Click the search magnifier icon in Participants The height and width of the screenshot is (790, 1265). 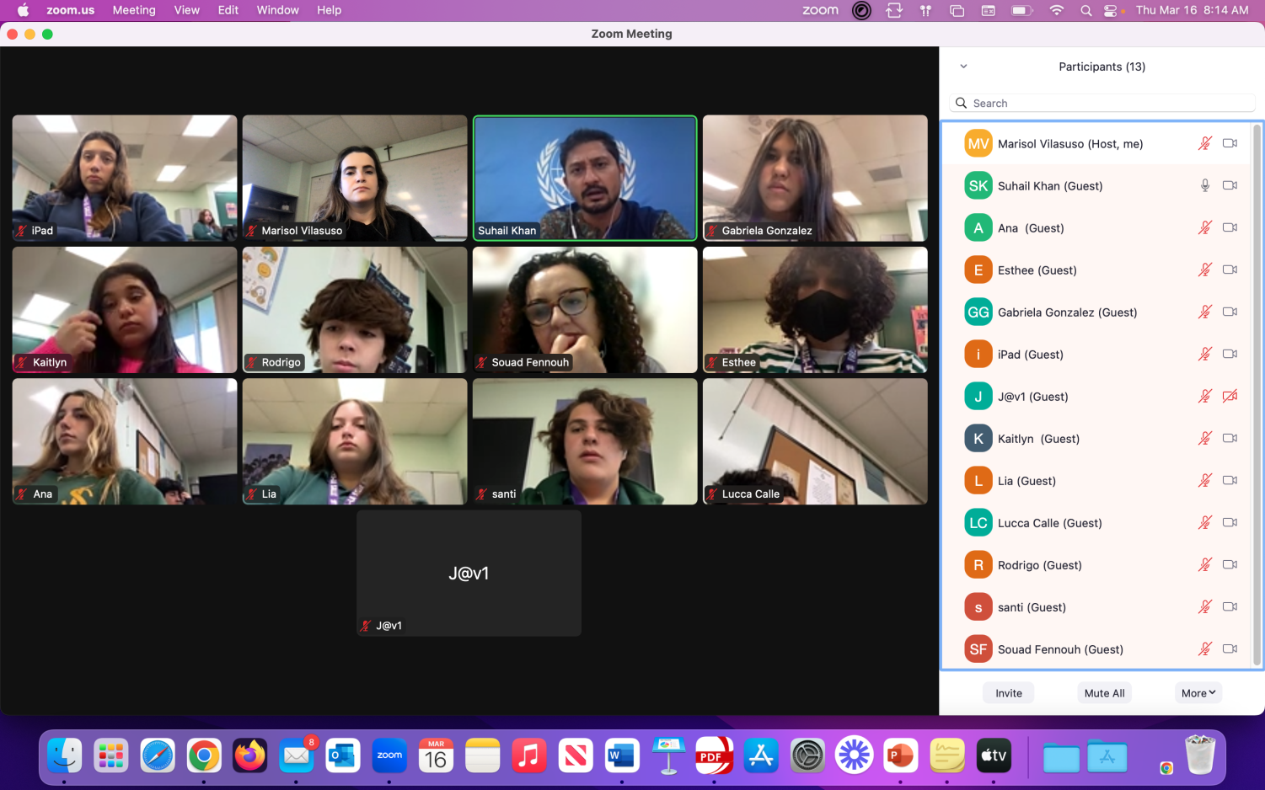[x=961, y=103]
